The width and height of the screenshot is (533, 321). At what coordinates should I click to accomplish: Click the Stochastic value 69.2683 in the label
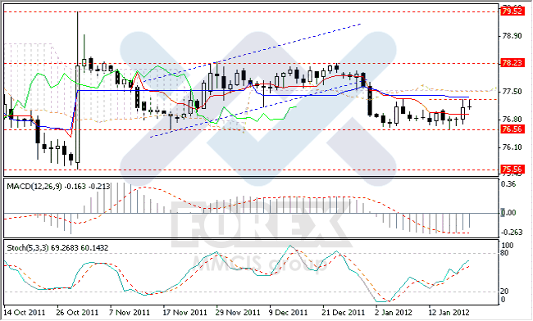point(65,248)
